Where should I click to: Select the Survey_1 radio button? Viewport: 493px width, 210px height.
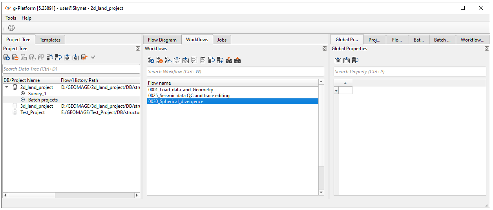22,94
